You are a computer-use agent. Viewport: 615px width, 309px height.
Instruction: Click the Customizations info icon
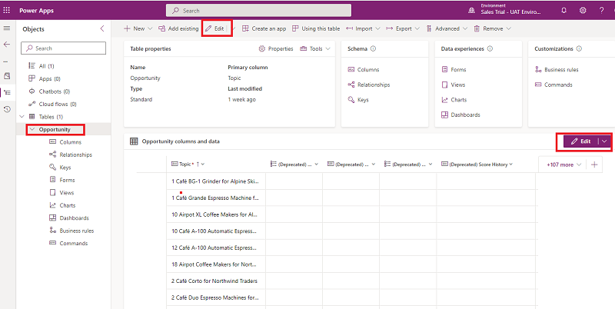(x=579, y=48)
